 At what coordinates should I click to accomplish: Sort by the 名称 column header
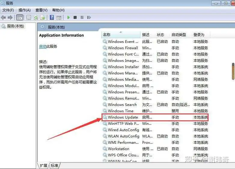click(x=121, y=35)
